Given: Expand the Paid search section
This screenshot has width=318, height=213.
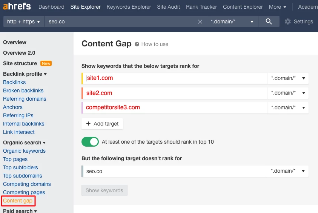Looking at the screenshot, I should (x=20, y=211).
